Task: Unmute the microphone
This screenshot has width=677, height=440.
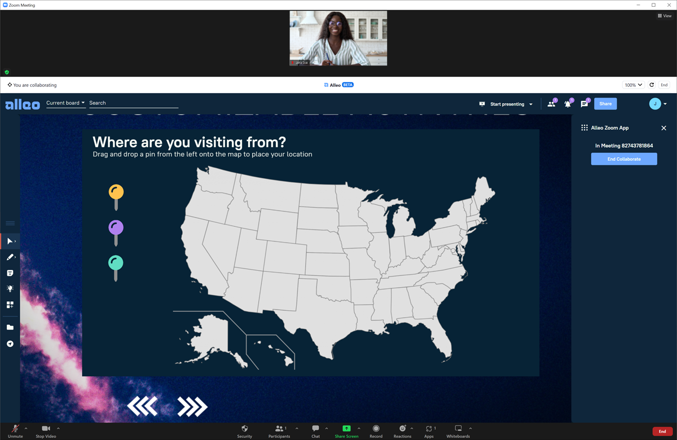Action: [15, 432]
